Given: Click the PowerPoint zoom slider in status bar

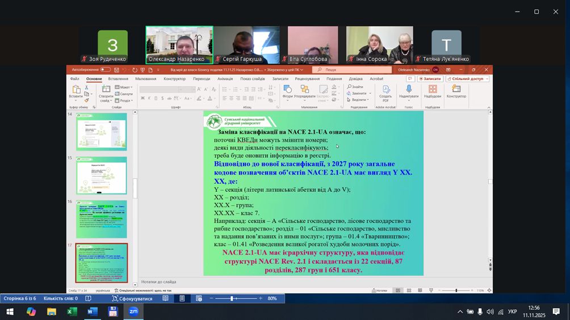Looking at the screenshot, I should tap(456, 290).
